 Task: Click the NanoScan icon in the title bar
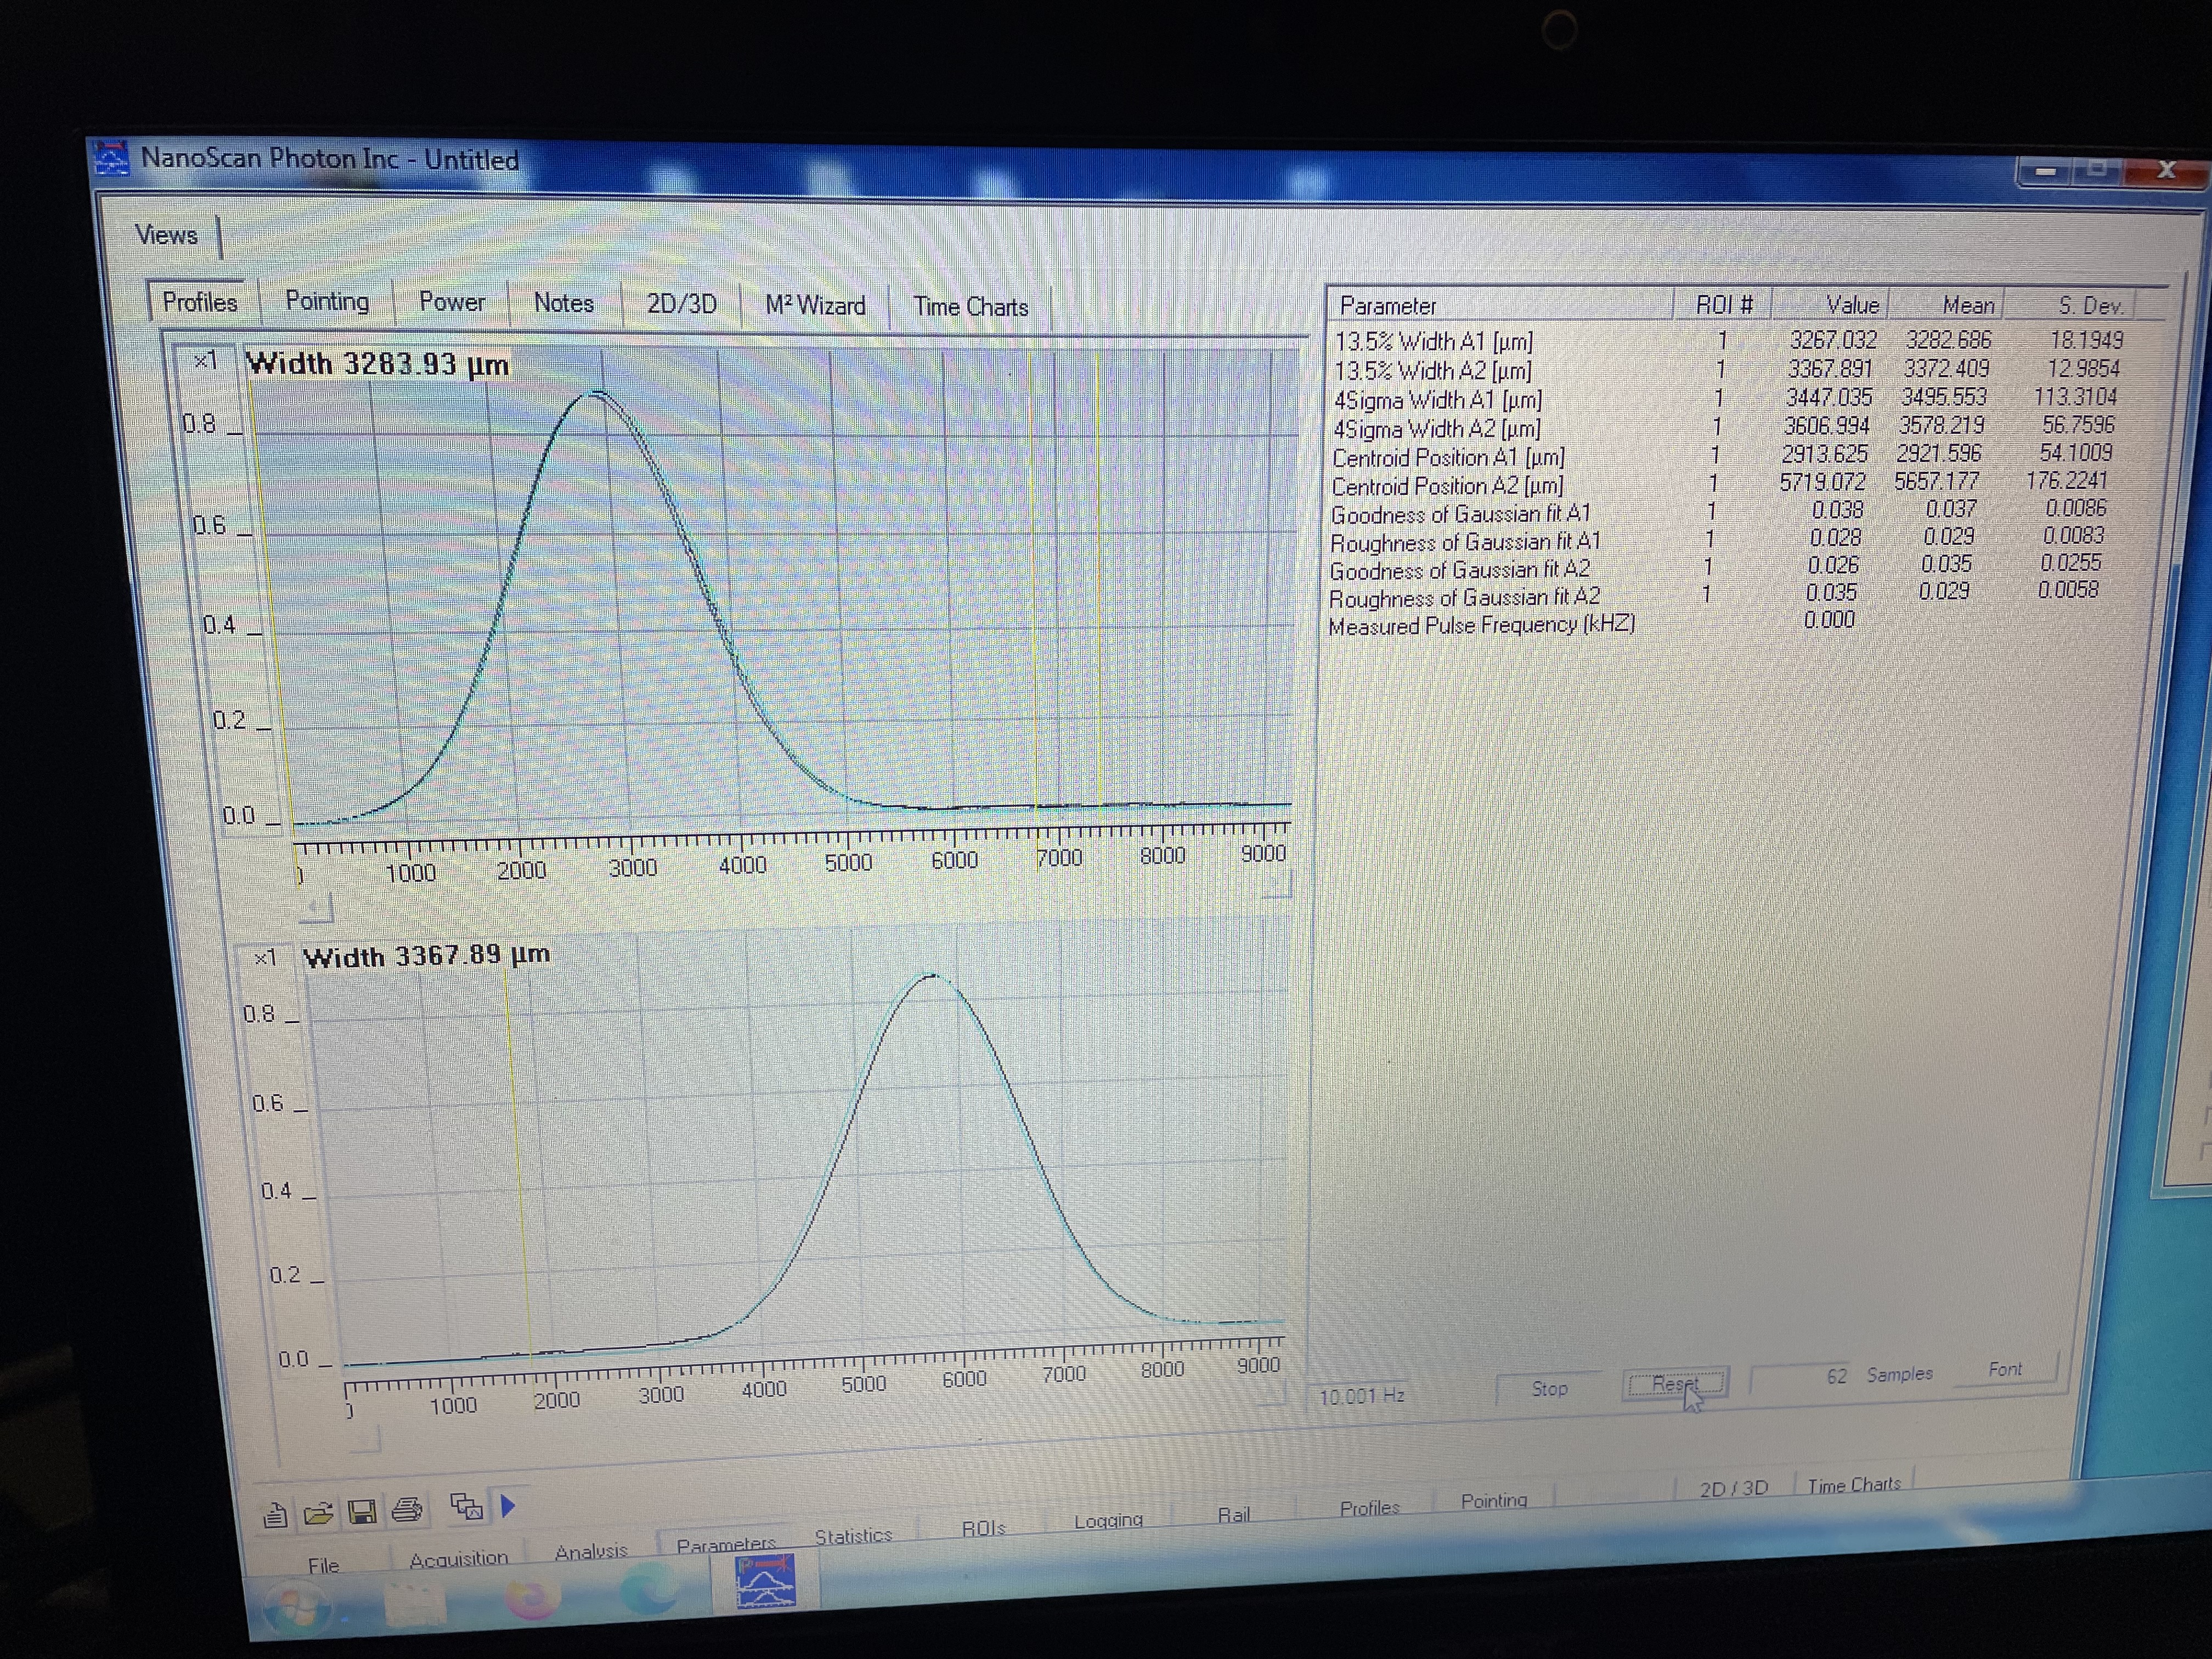pyautogui.click(x=111, y=158)
